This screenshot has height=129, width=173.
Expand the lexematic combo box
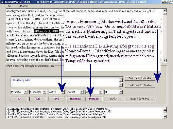tap(26, 92)
